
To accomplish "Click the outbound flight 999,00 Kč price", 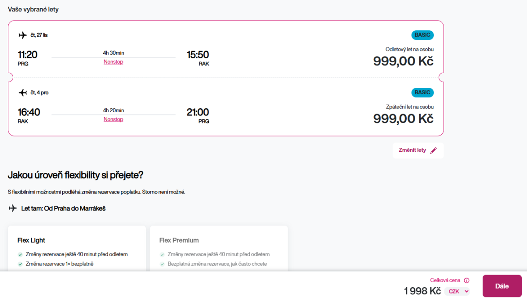I will [403, 61].
